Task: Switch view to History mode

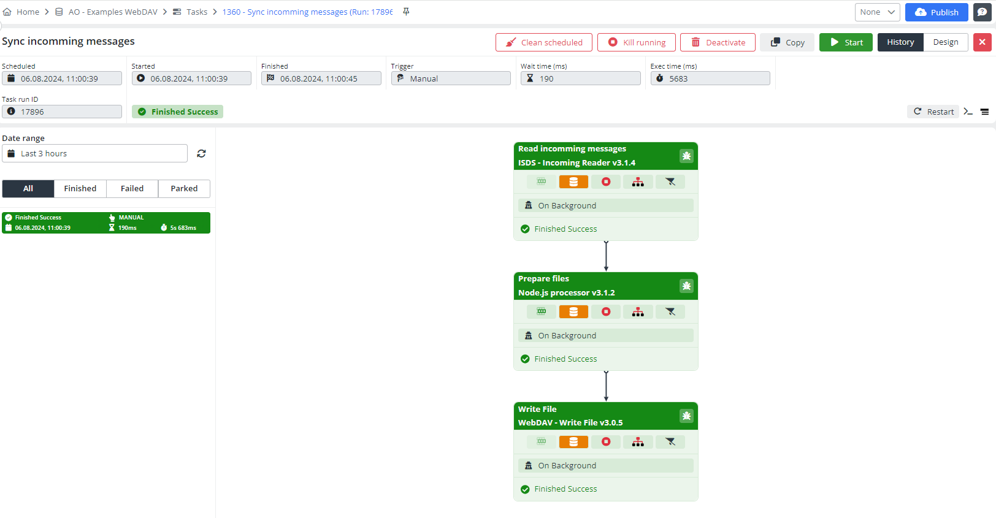Action: click(900, 42)
